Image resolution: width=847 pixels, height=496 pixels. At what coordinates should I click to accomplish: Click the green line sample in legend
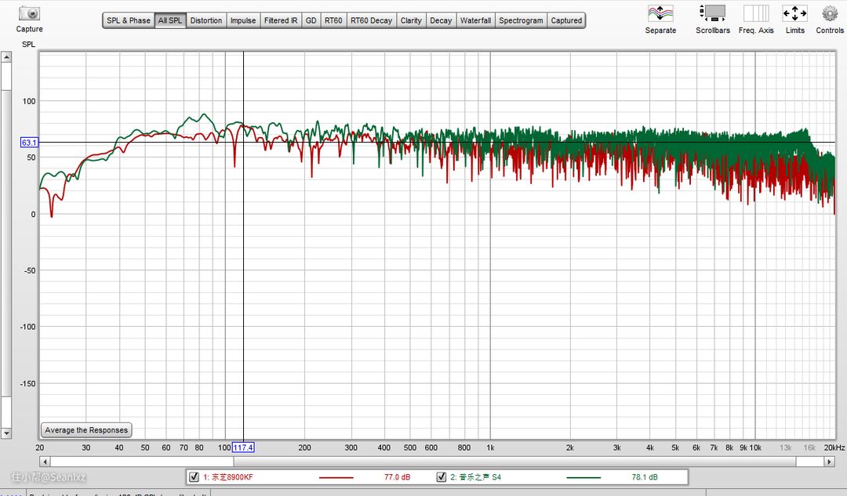coord(583,476)
